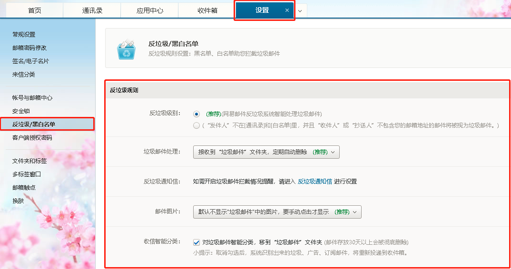Viewport: 511px width, 269px height.
Task: Click the 小提示 hint text
Action: click(x=301, y=253)
